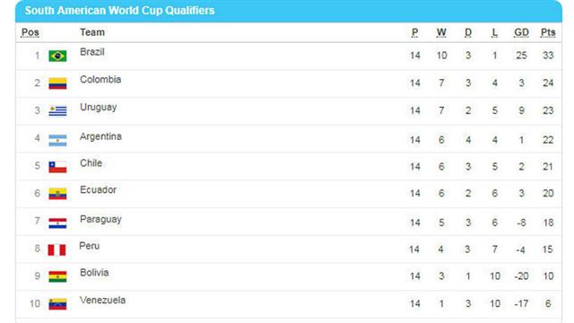Click the Bolivia flag icon
The width and height of the screenshot is (574, 323).
click(57, 276)
